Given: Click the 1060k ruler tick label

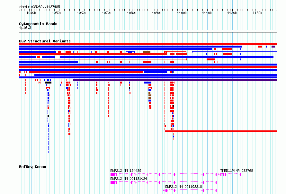Looking at the screenshot, I should tap(82, 13).
